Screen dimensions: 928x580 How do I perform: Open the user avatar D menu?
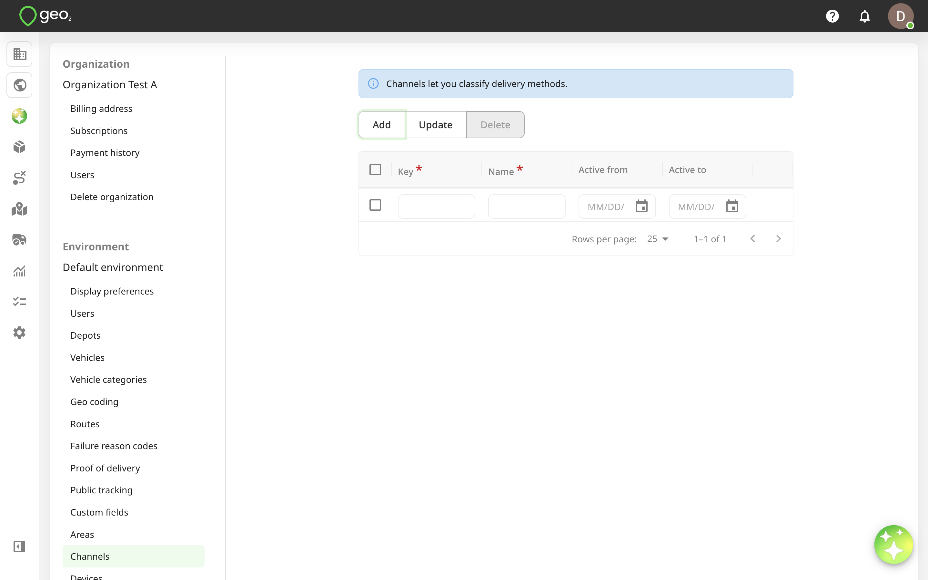pos(900,16)
